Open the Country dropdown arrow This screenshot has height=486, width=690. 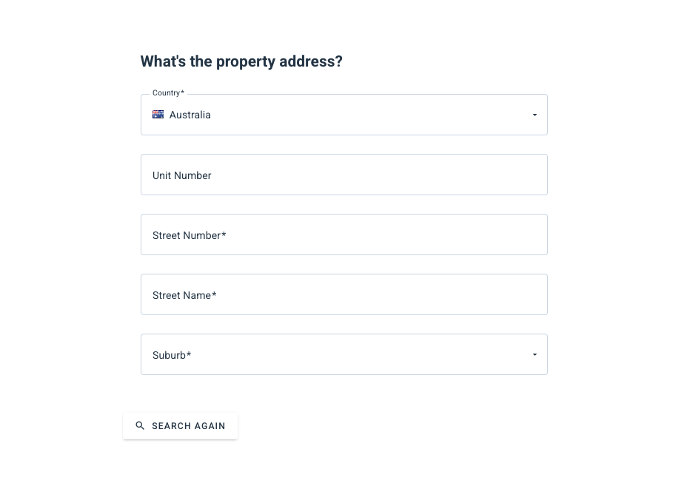535,115
